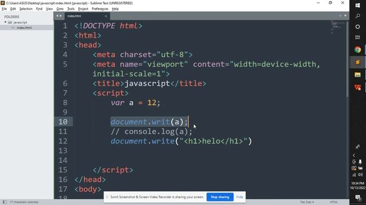Viewport: 366px width, 205px height.
Task: Close the index.html tab
Action: (106, 16)
